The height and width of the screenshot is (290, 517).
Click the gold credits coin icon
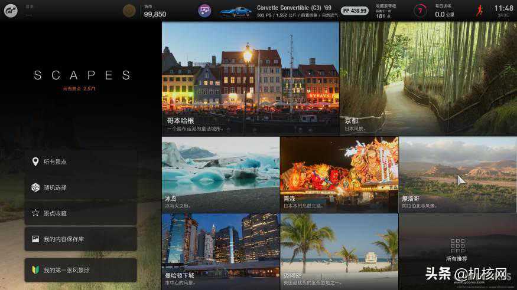coord(129,11)
